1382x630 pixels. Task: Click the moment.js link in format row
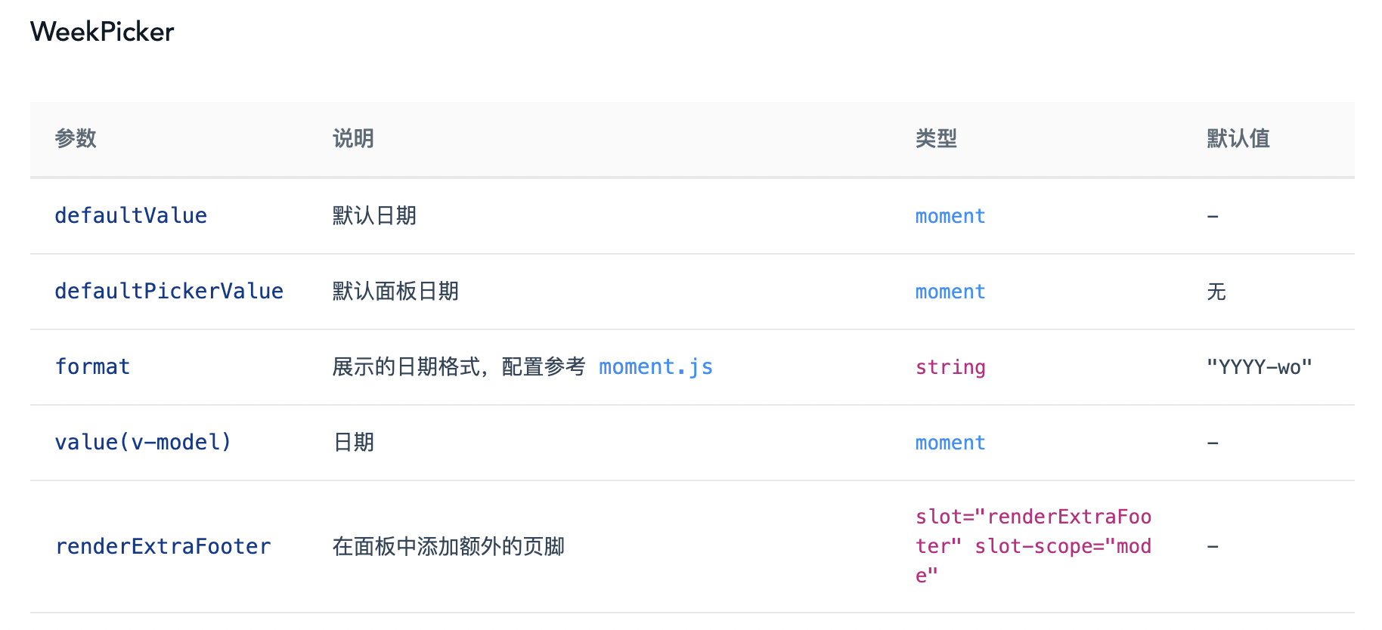[655, 367]
